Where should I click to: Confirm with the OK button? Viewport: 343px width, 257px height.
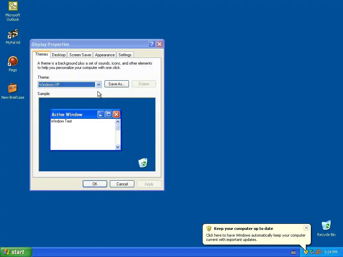point(95,184)
